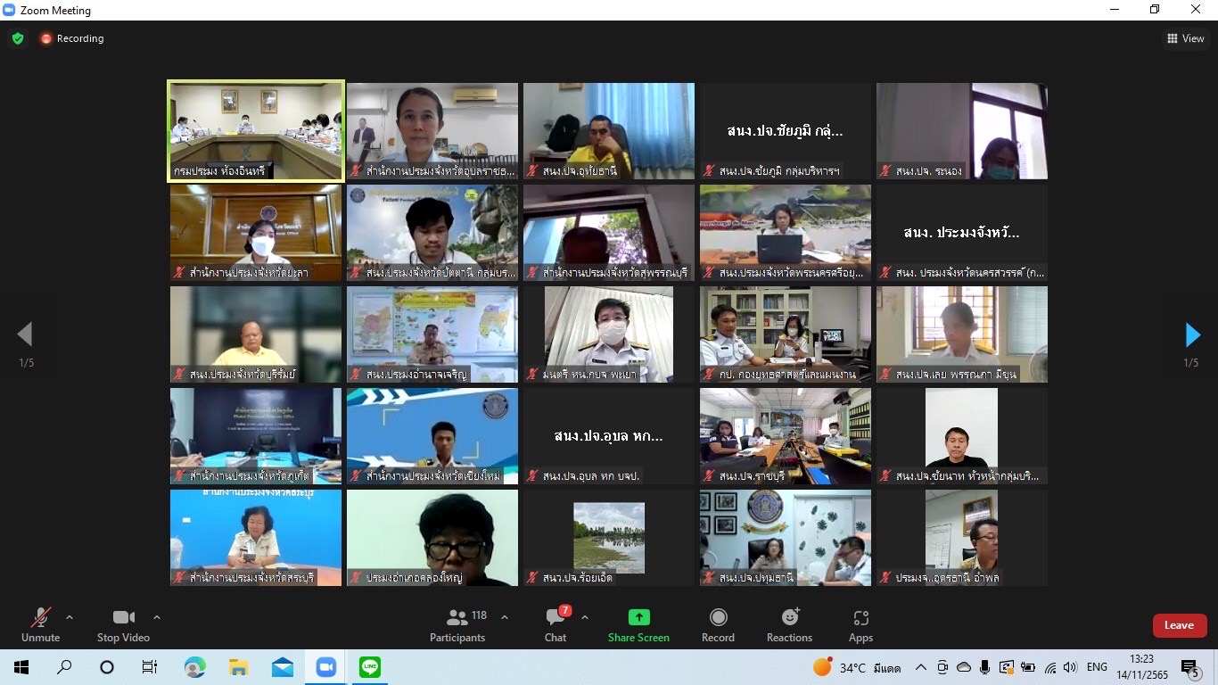Open Windows taskbar search
1218x685 pixels.
pos(64,667)
